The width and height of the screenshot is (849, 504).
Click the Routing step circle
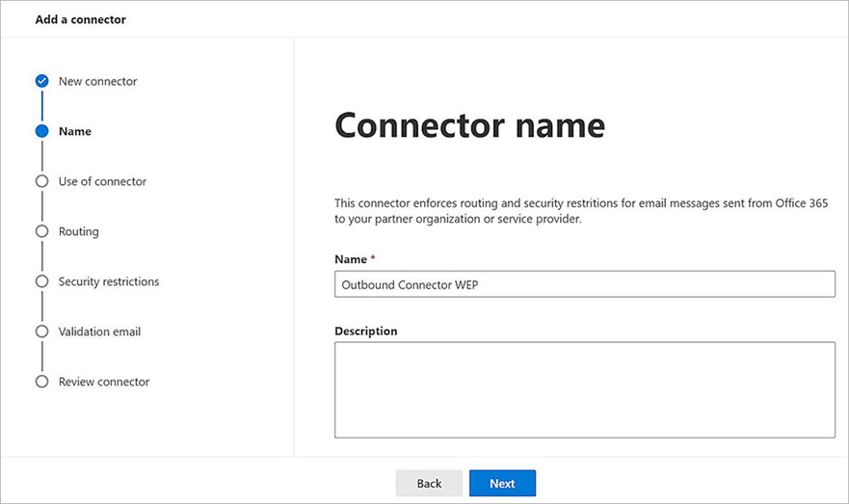(x=41, y=231)
